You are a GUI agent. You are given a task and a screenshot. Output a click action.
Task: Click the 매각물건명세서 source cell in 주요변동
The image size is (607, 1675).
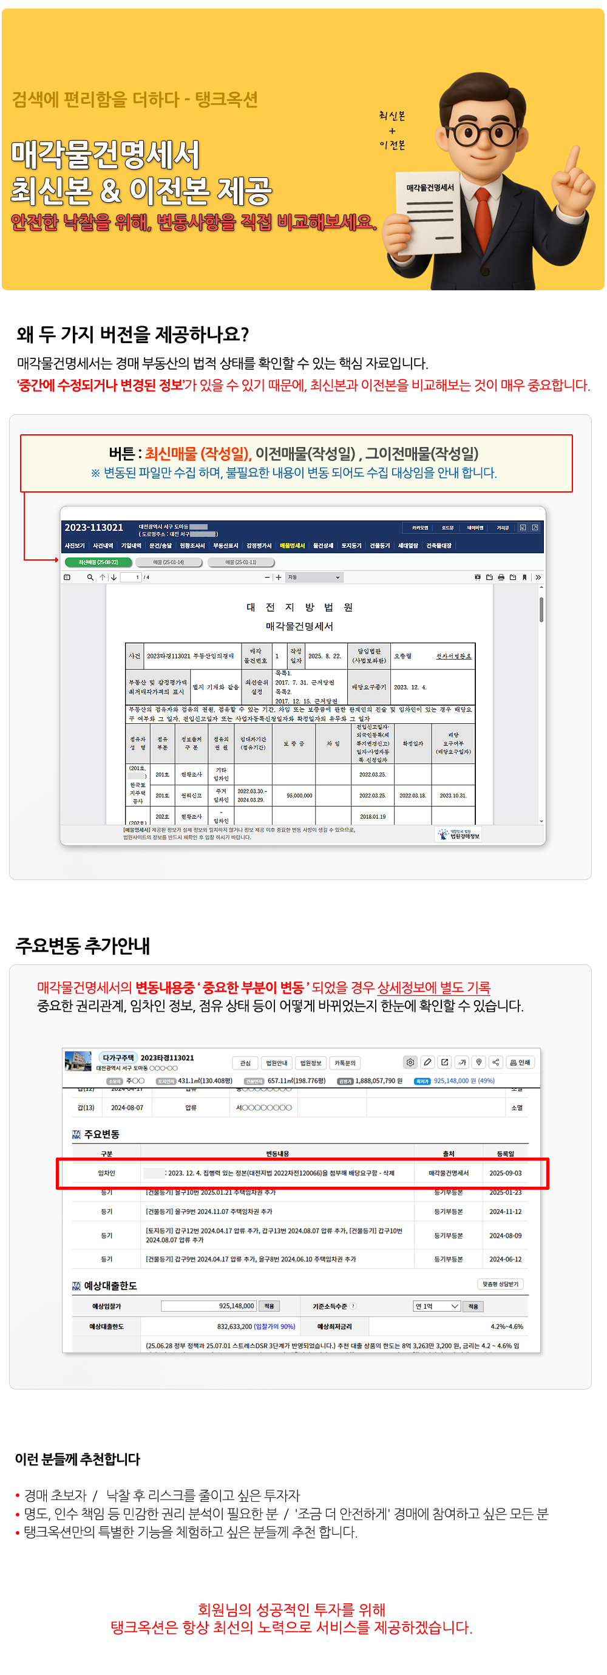click(449, 1173)
